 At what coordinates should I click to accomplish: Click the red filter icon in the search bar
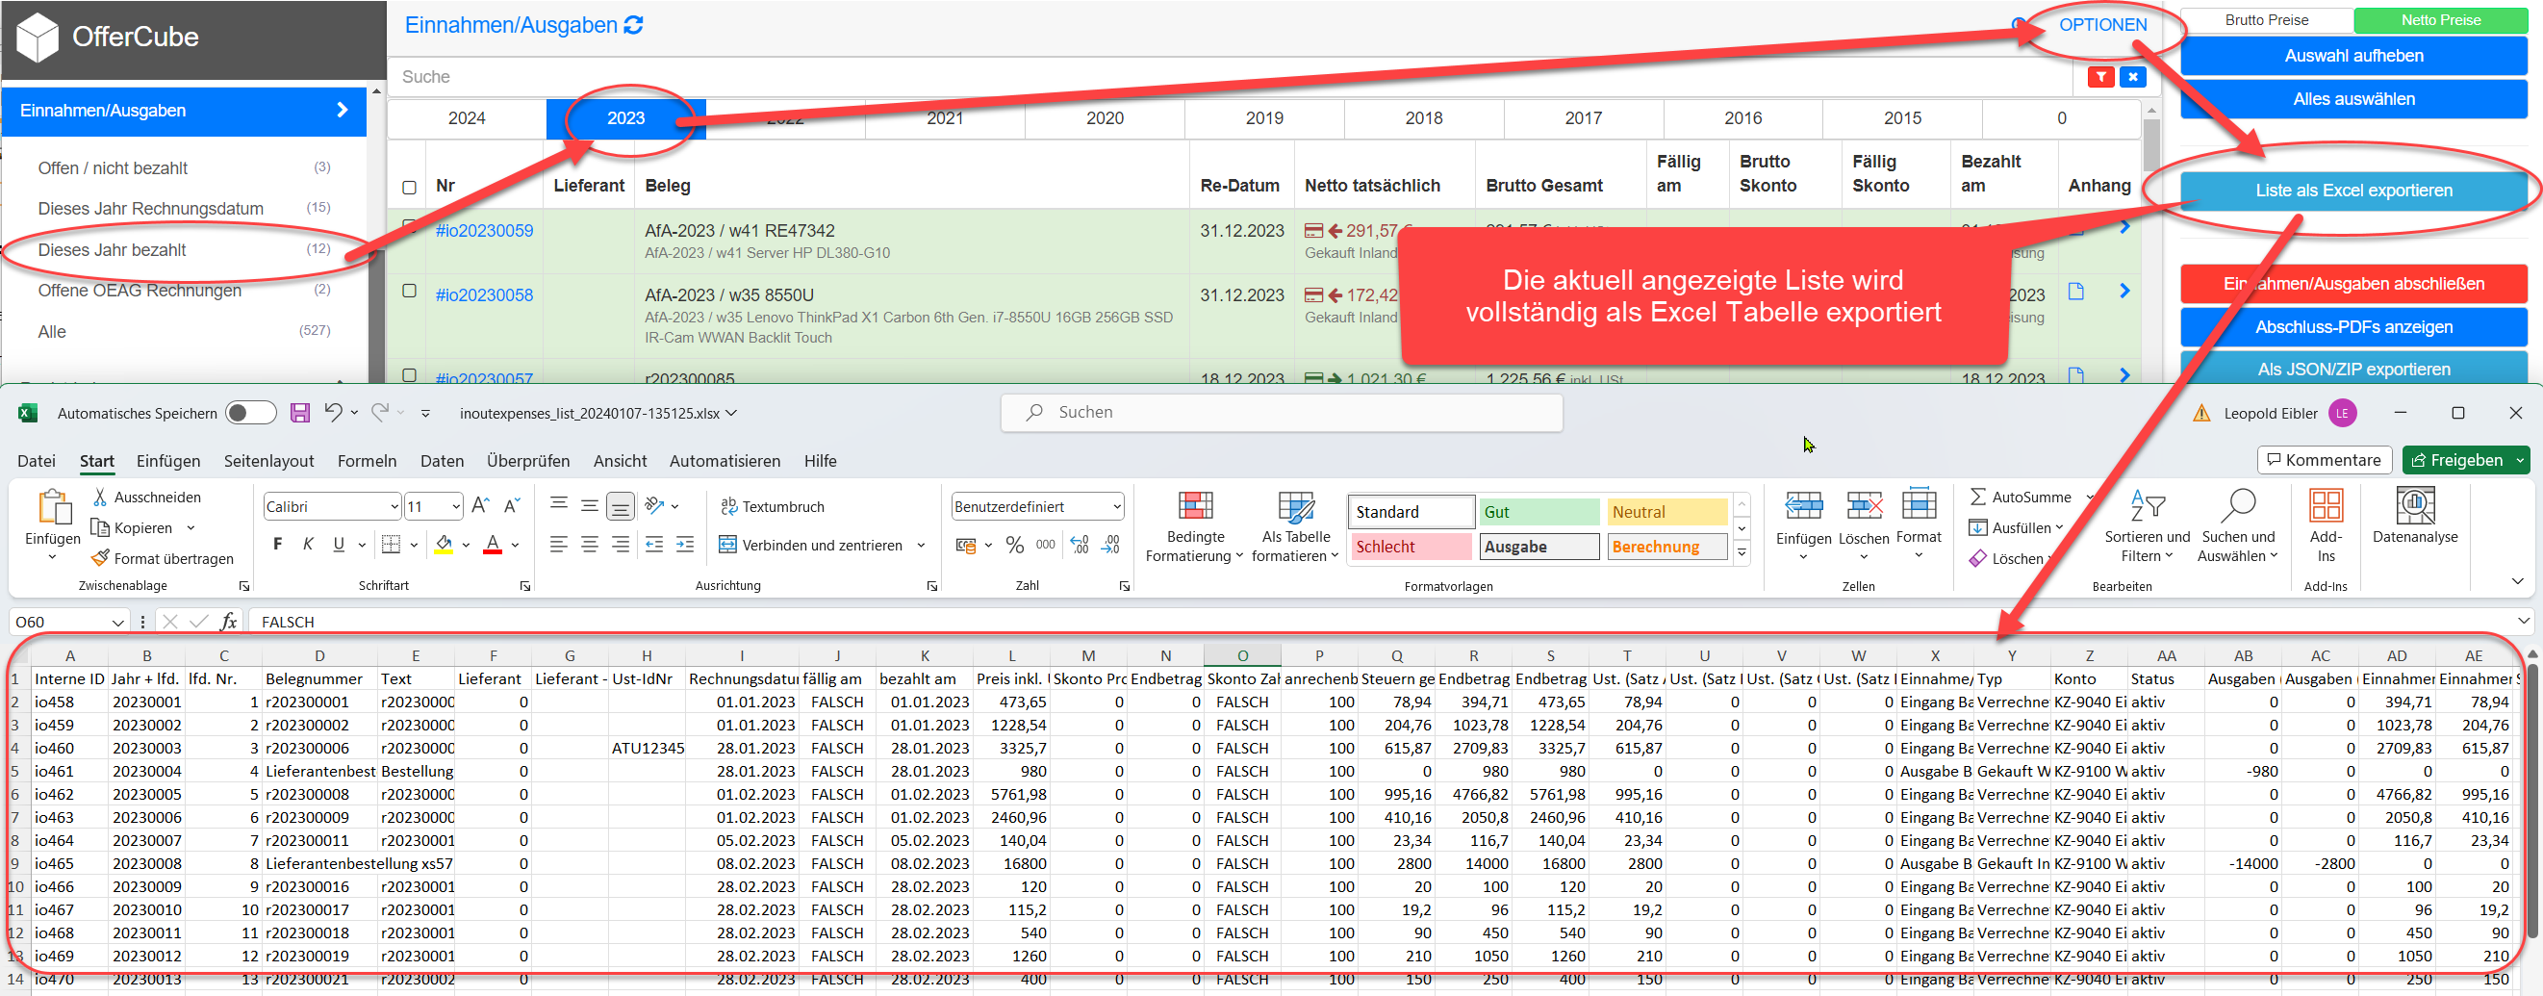click(x=2099, y=77)
